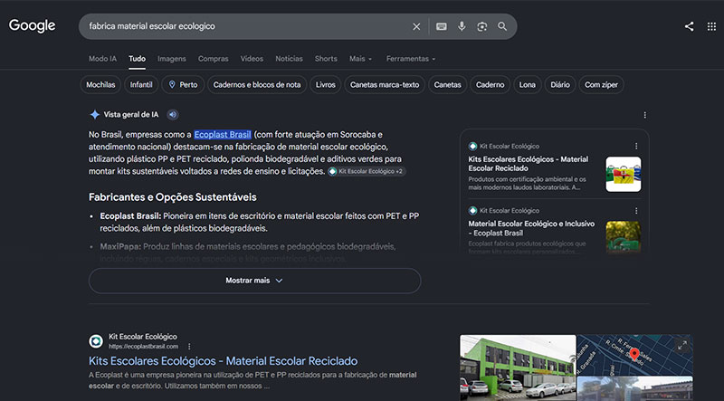Click highlighted Ecoplast Brasil link in overview
This screenshot has height=401, width=724.
(x=223, y=135)
